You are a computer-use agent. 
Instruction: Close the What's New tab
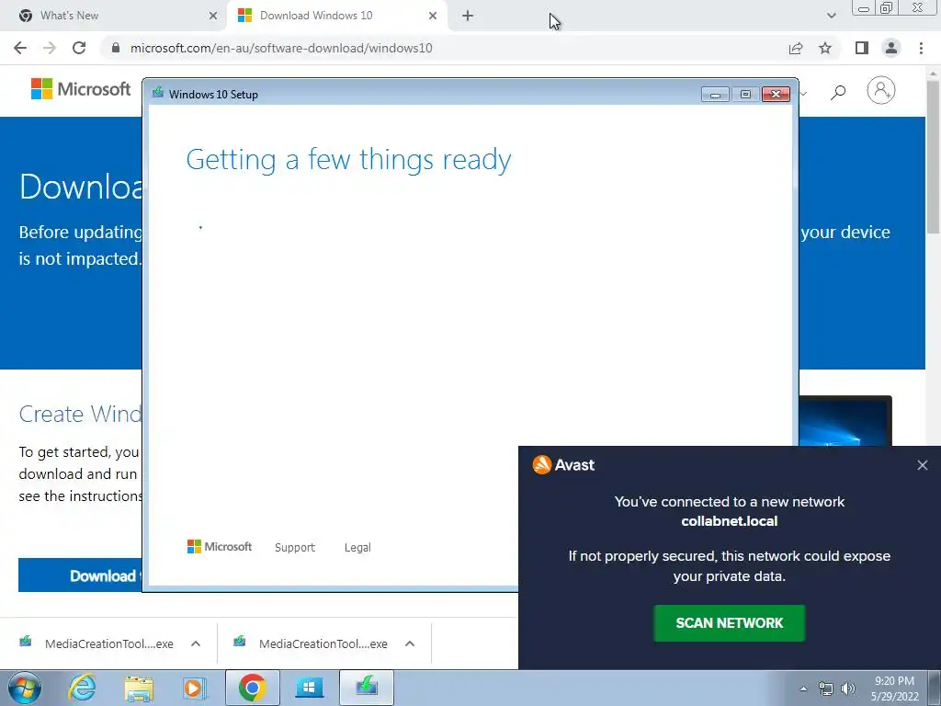(x=213, y=16)
